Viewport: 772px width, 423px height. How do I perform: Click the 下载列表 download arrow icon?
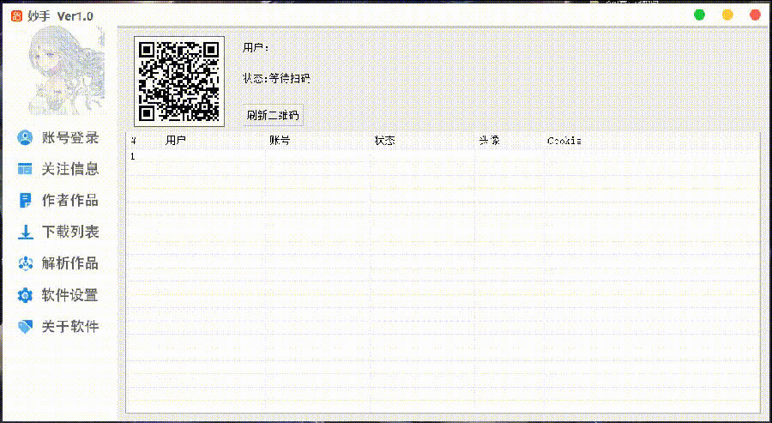[x=25, y=232]
